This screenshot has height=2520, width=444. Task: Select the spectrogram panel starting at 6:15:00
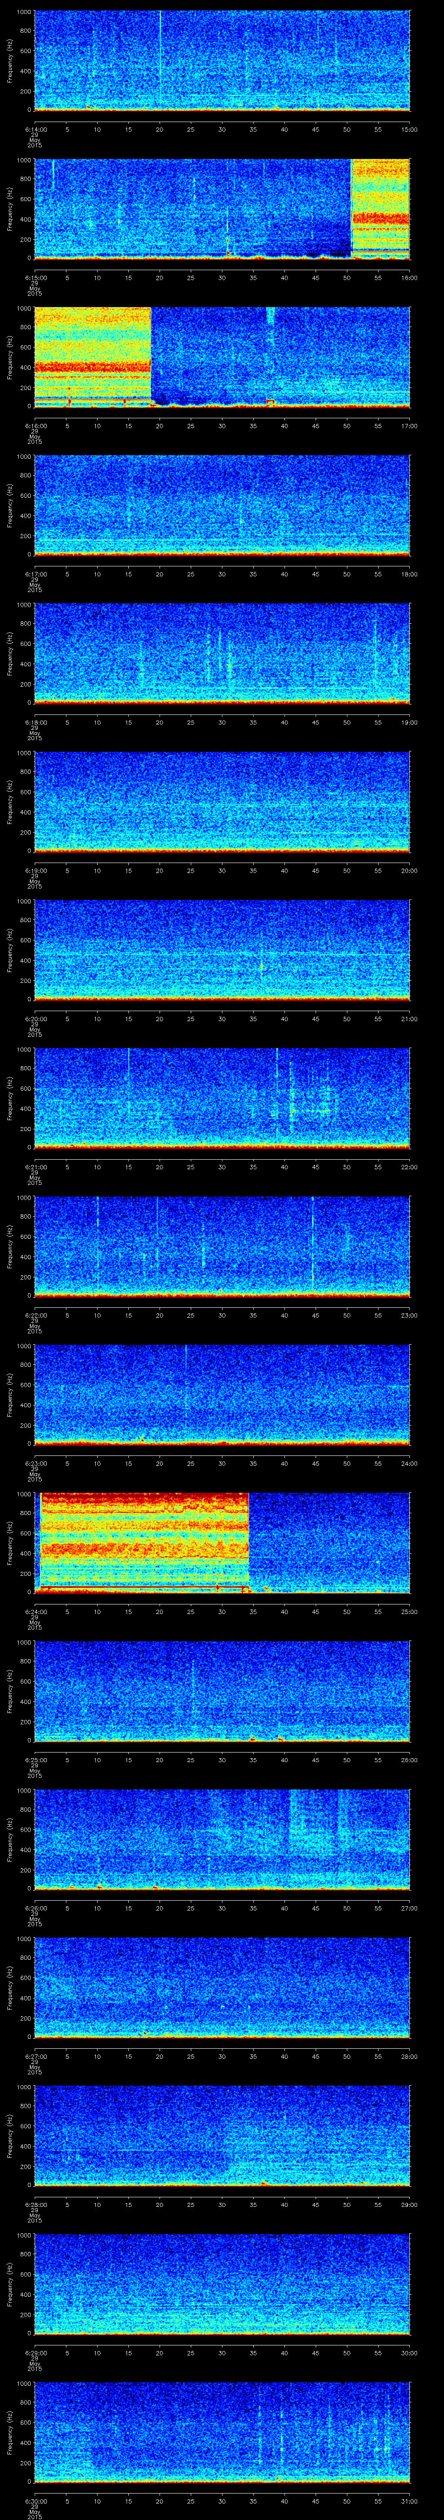(x=222, y=209)
